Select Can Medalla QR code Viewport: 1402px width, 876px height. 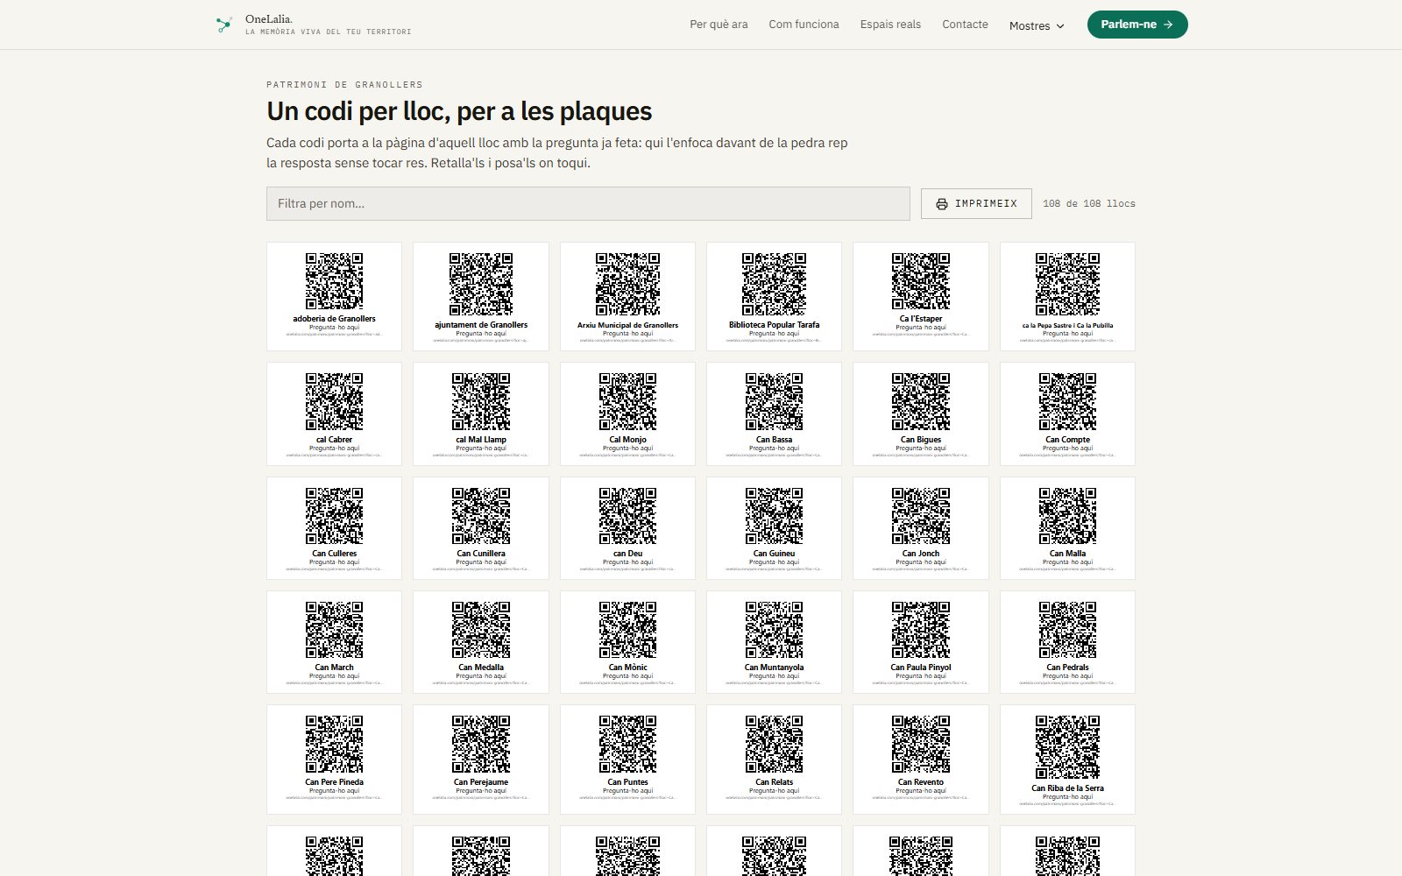(481, 630)
